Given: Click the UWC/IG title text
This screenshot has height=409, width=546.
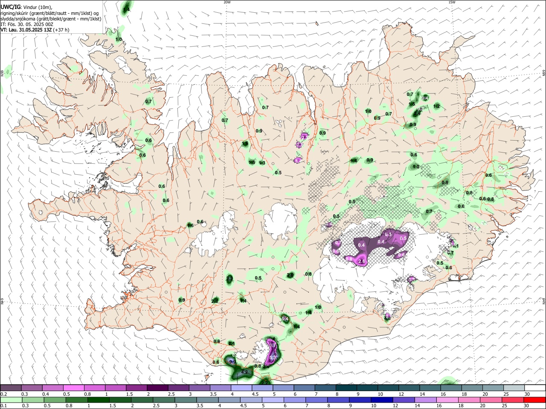Looking at the screenshot, I should [x=10, y=7].
